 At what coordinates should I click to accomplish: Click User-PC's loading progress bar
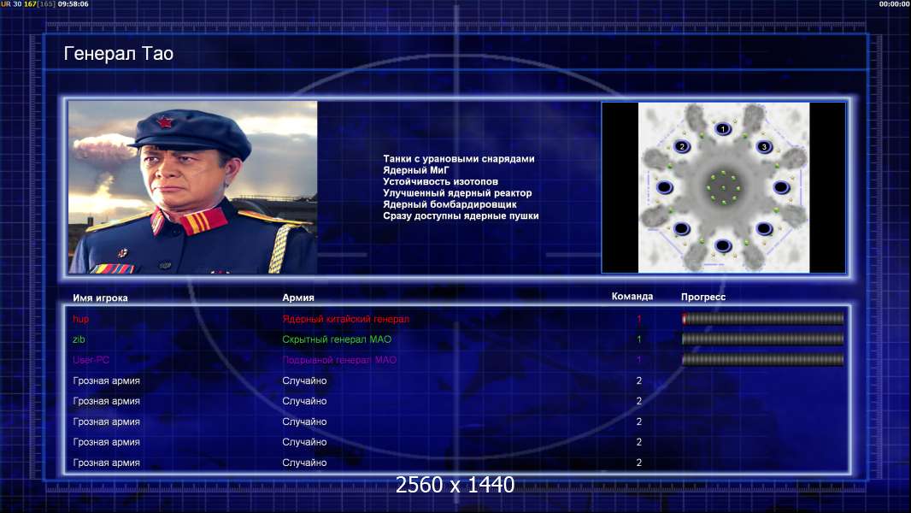[x=762, y=360]
